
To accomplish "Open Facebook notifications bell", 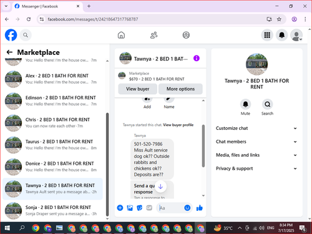I will point(281,35).
